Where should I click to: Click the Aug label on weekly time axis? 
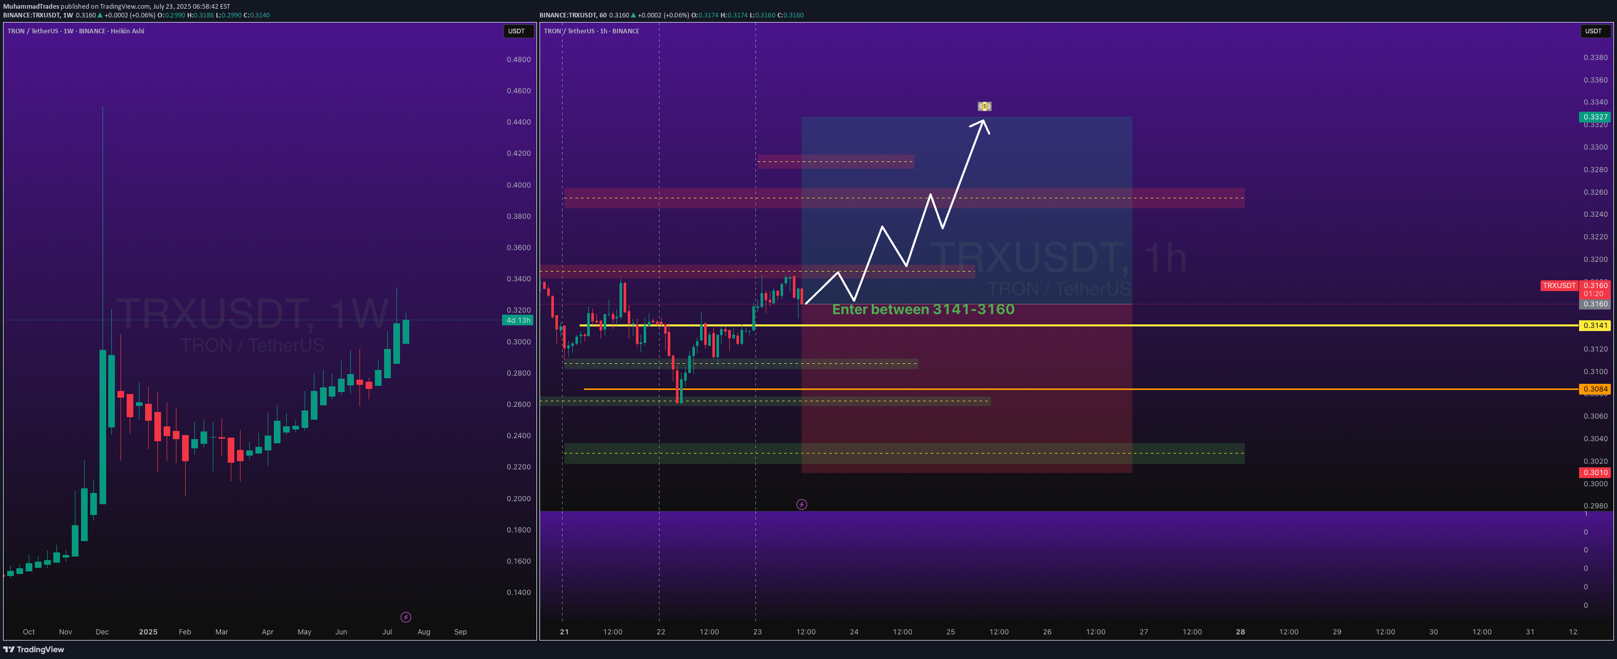(x=424, y=632)
